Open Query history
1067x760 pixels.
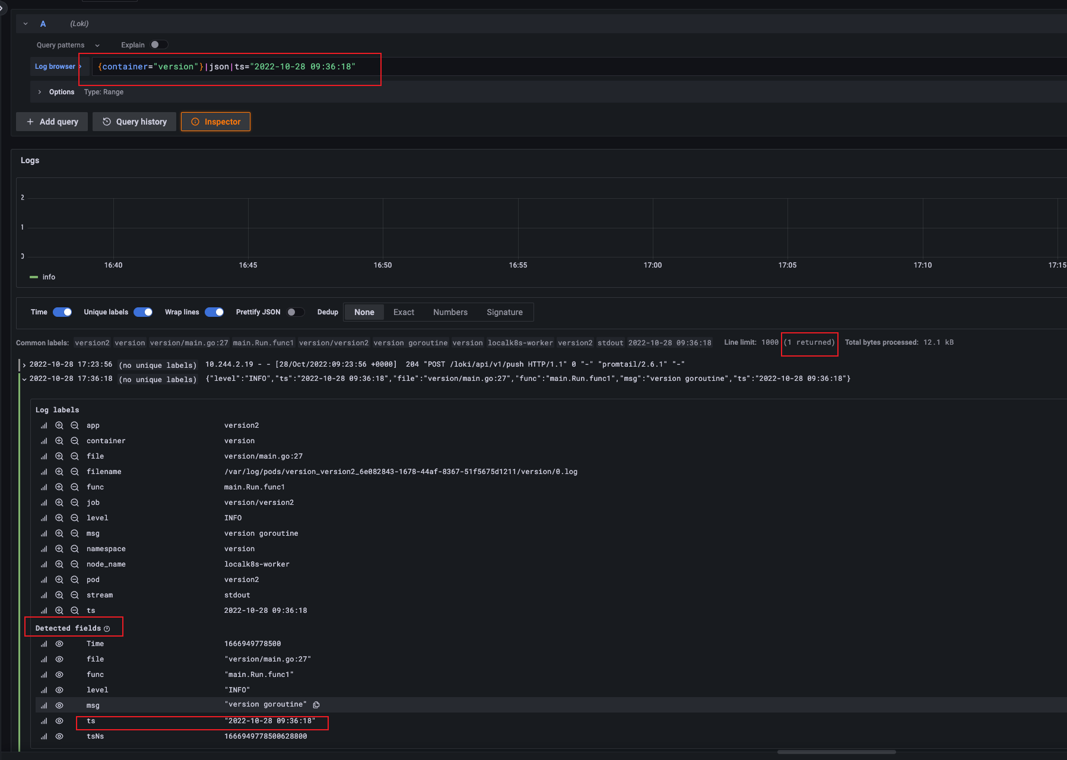(x=135, y=122)
